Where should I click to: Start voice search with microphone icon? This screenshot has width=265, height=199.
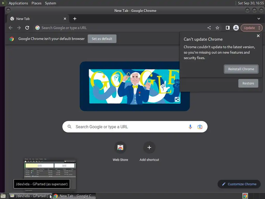(190, 127)
